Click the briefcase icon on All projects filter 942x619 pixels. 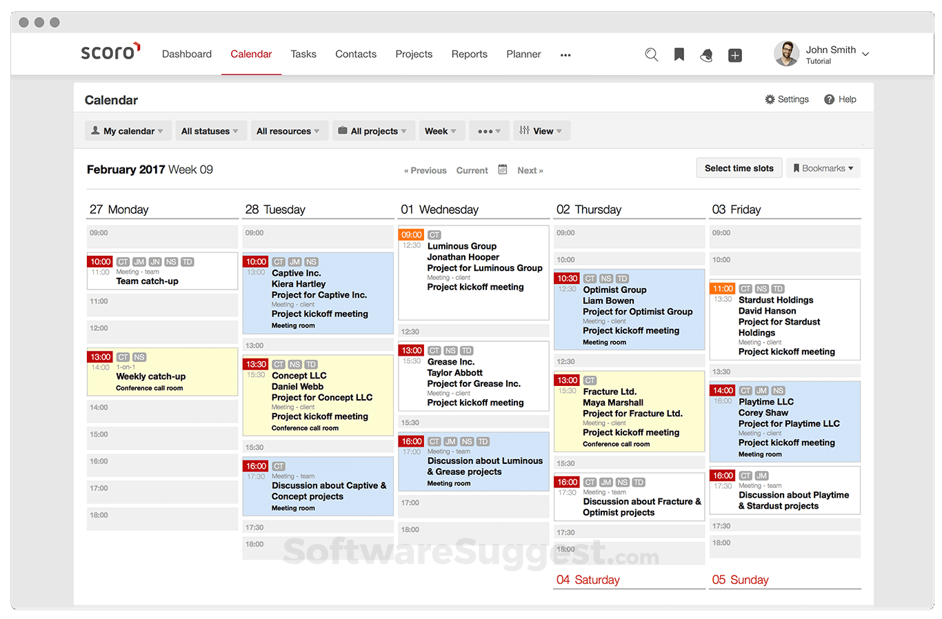343,130
